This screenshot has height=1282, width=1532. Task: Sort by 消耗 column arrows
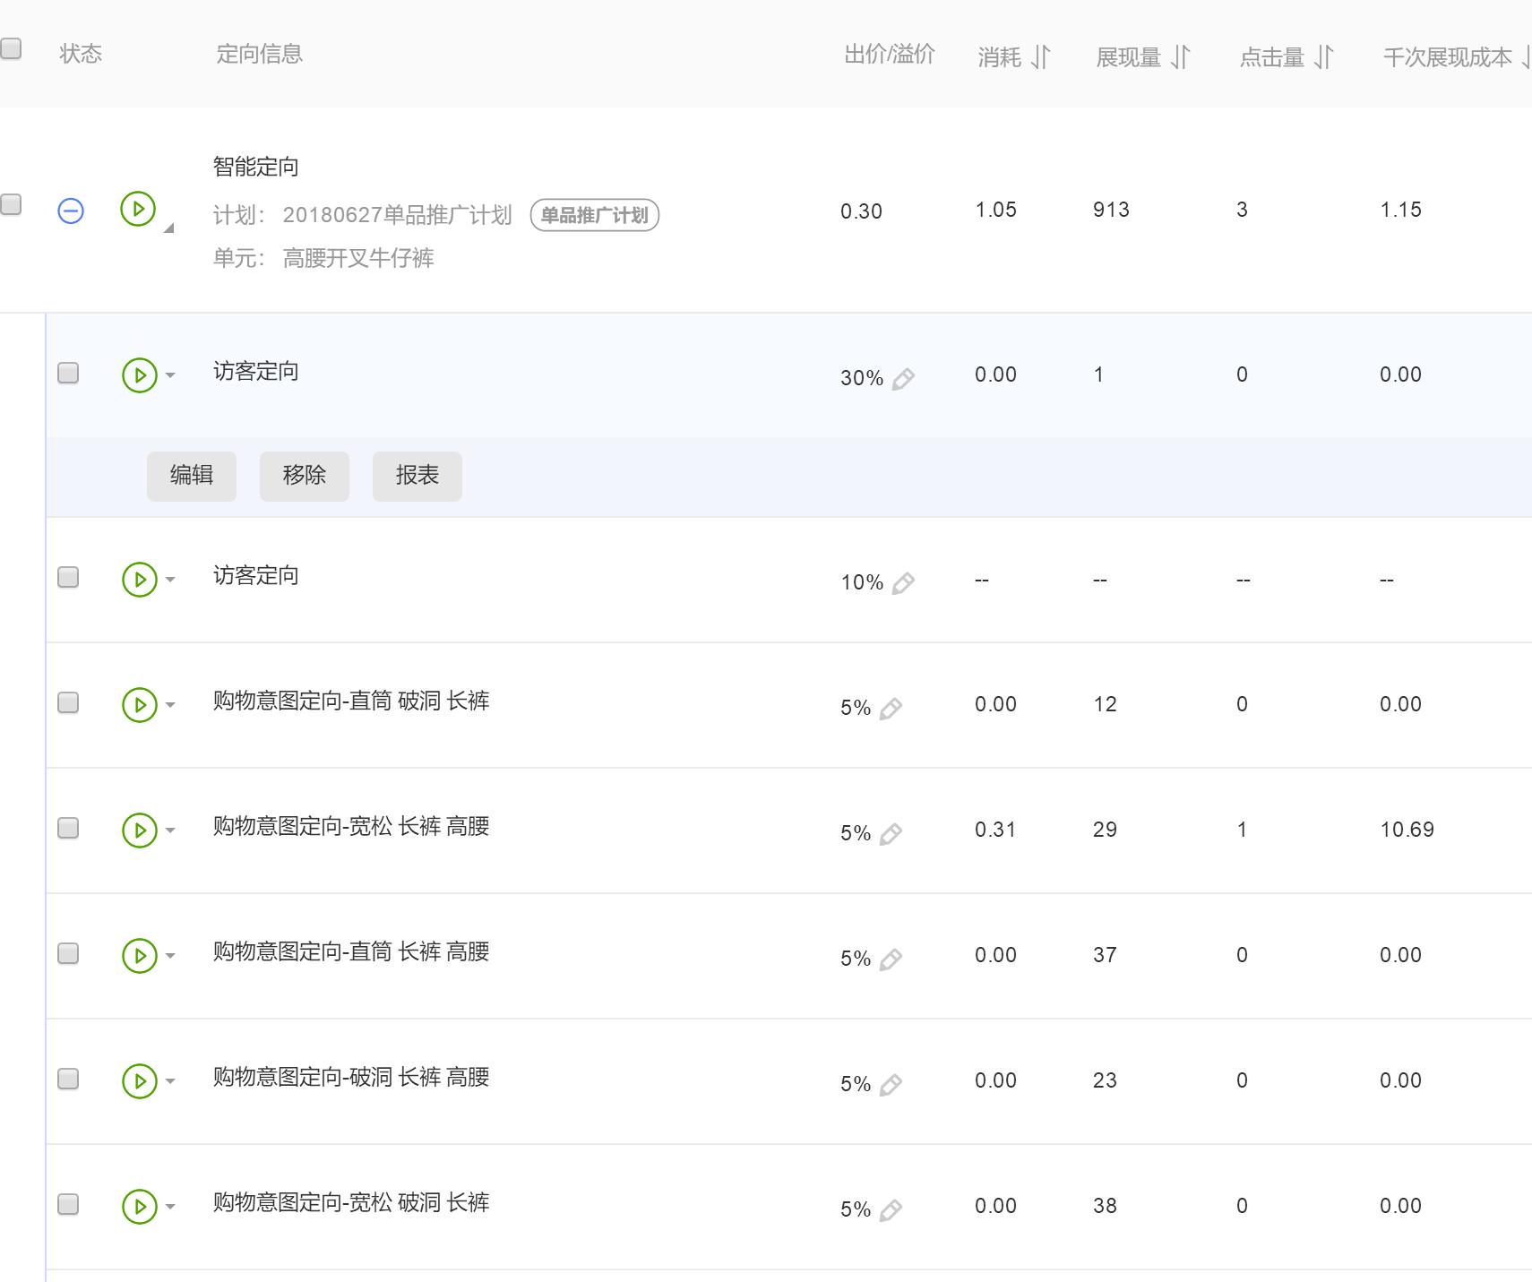[1040, 57]
